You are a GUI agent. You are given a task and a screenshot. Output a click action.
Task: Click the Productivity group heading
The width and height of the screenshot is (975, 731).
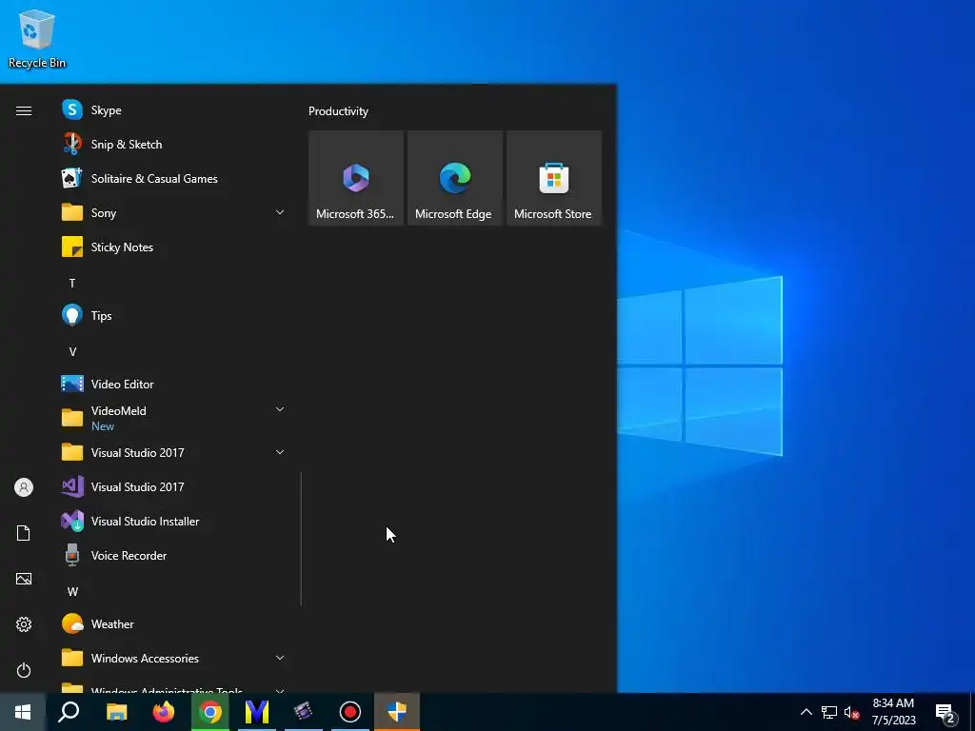338,111
